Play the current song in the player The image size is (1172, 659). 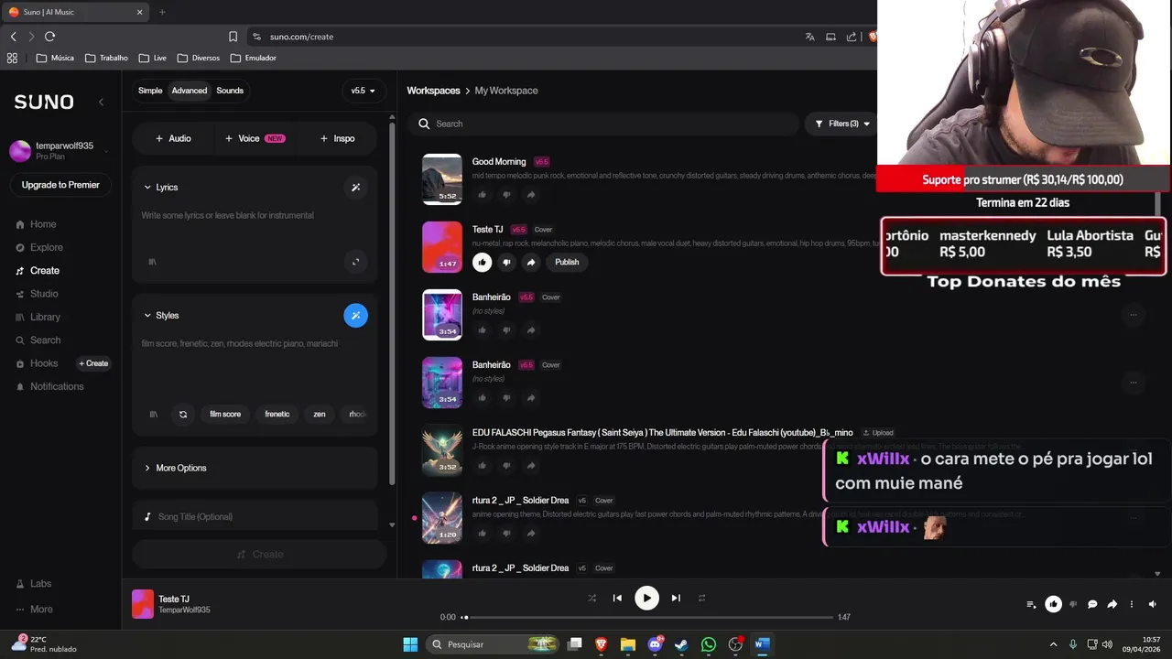(x=646, y=598)
